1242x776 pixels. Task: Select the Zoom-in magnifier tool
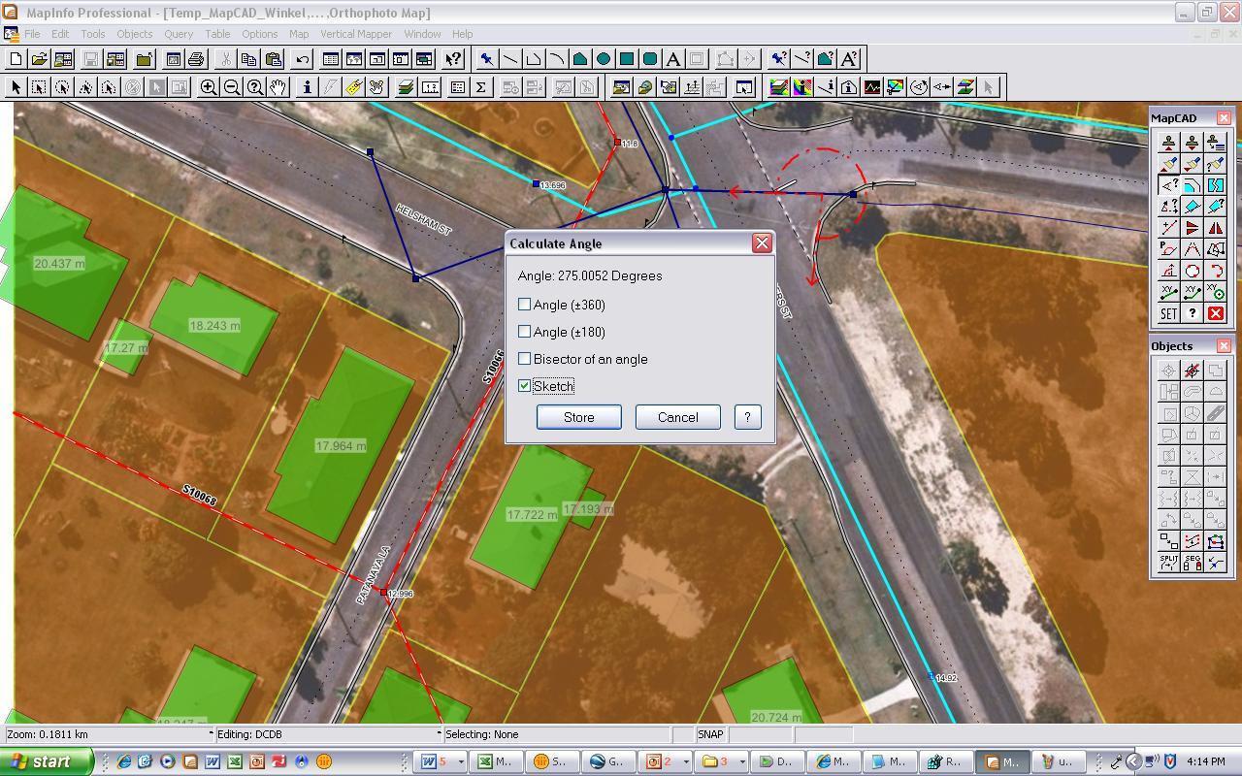coord(208,87)
